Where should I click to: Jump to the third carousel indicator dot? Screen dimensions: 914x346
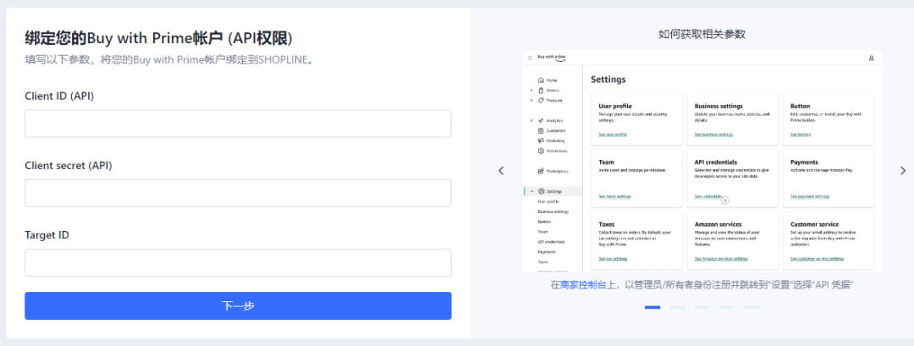[702, 307]
